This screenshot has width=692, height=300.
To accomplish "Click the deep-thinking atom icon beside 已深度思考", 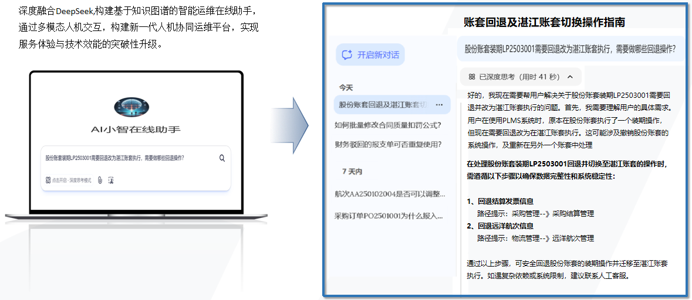I will click(x=472, y=77).
